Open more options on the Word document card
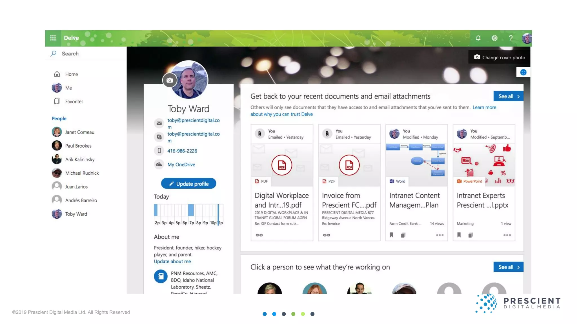 [x=440, y=235]
